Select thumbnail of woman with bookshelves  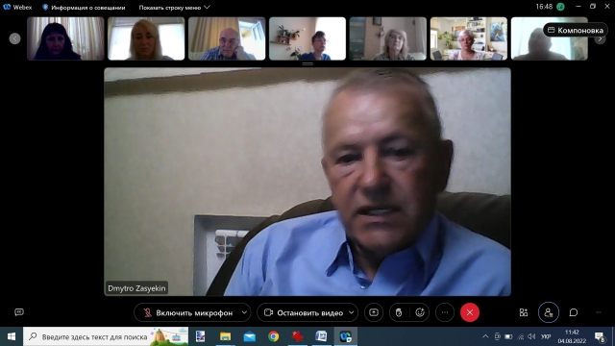coord(469,38)
